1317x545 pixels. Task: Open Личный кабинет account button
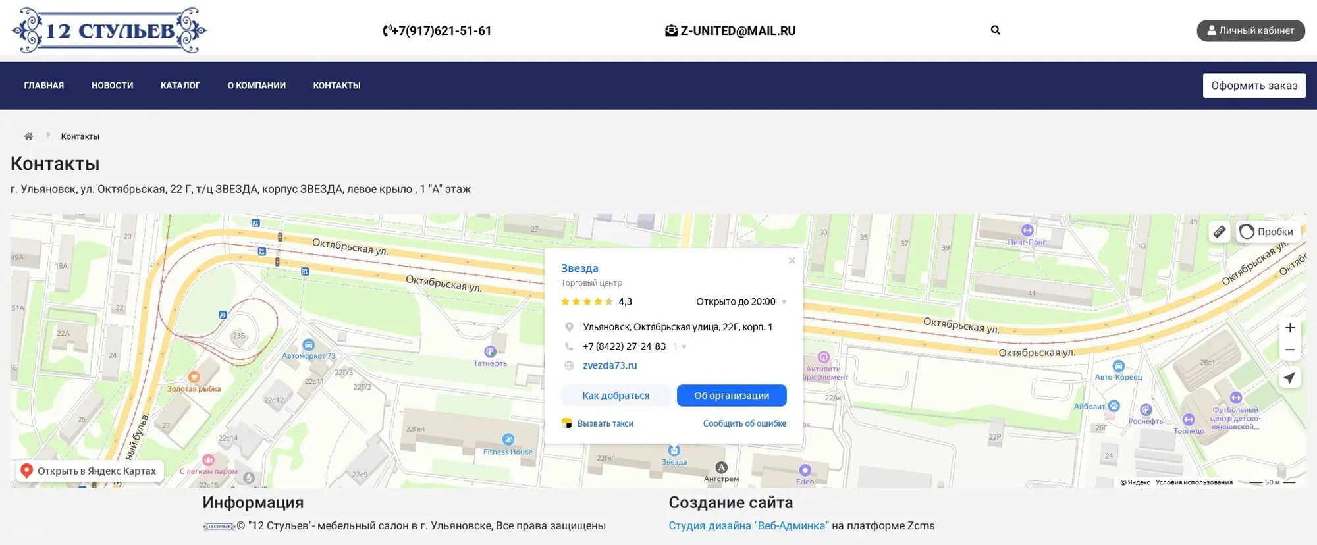click(1250, 30)
